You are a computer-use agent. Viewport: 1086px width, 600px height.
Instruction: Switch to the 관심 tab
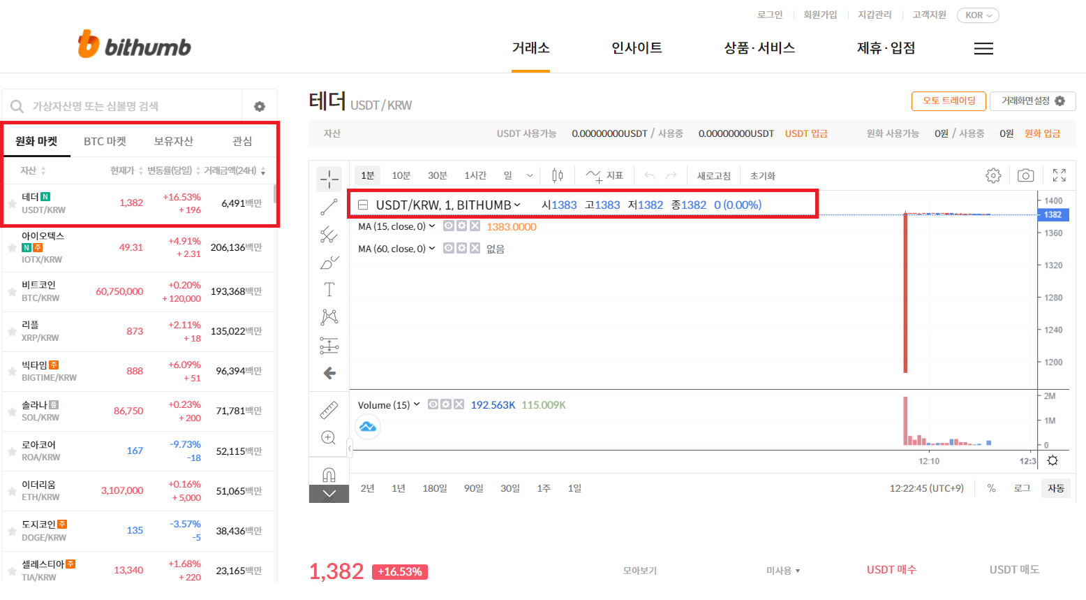click(x=242, y=141)
